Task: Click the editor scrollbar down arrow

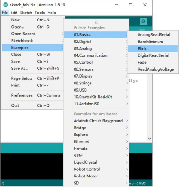Action: point(149,139)
